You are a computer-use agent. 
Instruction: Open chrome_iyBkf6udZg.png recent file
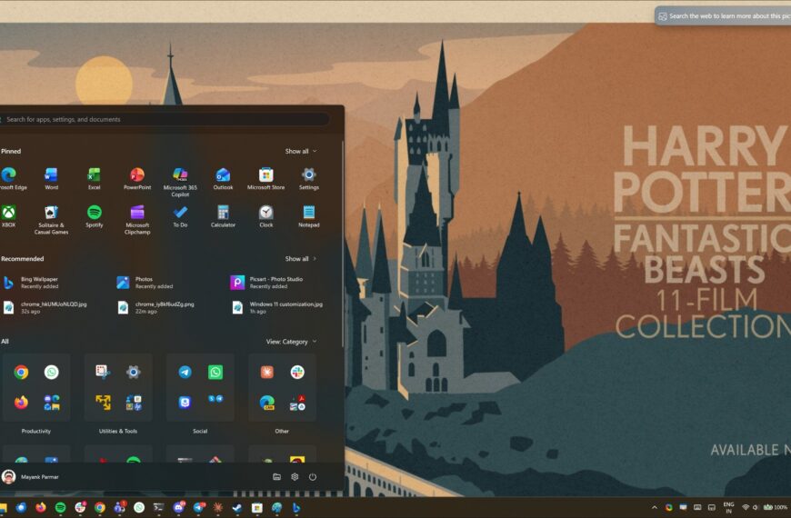[x=155, y=308]
